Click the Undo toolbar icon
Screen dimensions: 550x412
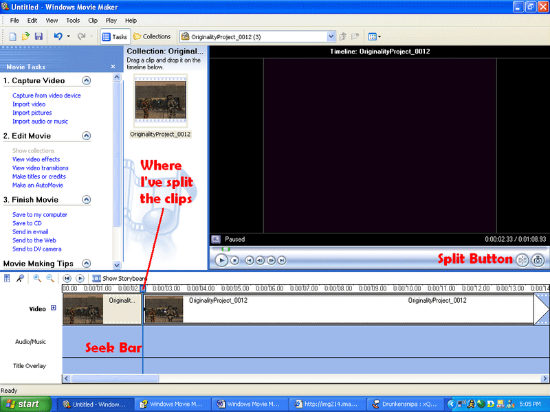click(58, 36)
